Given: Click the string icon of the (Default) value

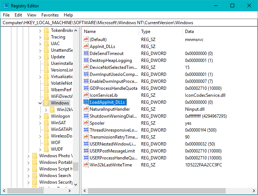Looking at the screenshot, I should coord(86,39).
